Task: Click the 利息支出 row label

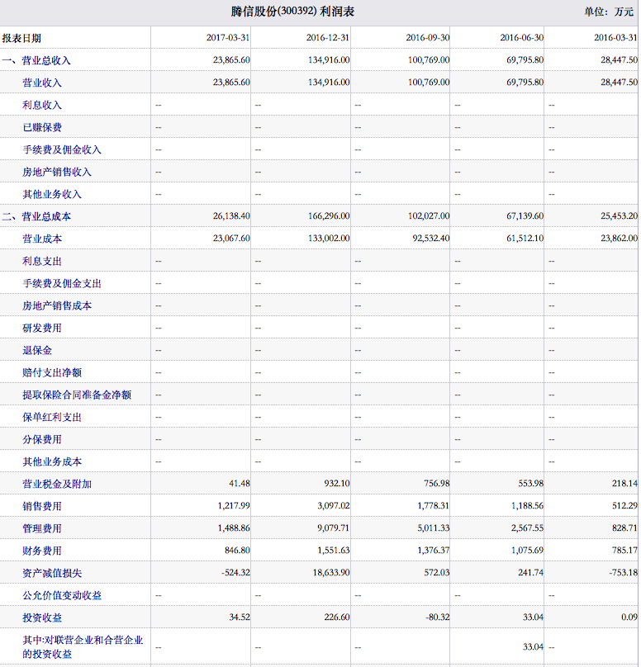Action: click(41, 261)
